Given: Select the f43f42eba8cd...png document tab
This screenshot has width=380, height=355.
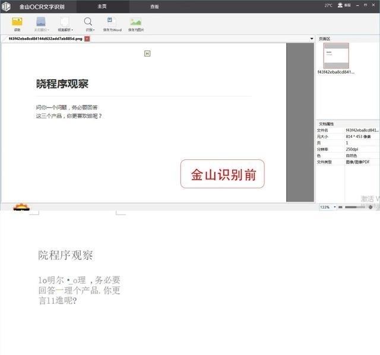Looking at the screenshot, I should click(x=46, y=39).
